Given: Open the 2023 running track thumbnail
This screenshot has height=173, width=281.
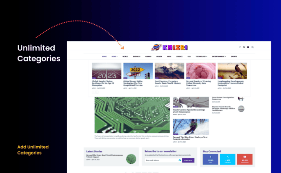Looking at the screenshot, I should click(x=106, y=71).
